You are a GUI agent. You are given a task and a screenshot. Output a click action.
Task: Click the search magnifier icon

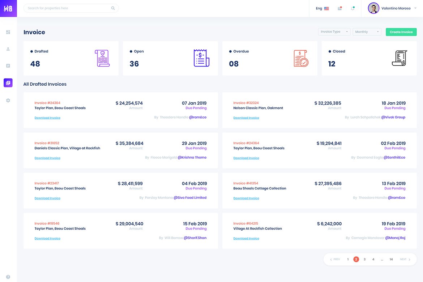[x=113, y=8]
